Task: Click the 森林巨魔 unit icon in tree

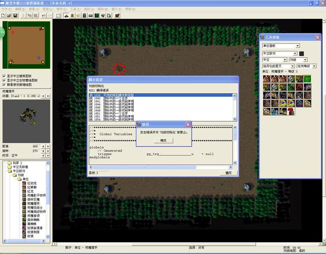Action: click(24, 199)
